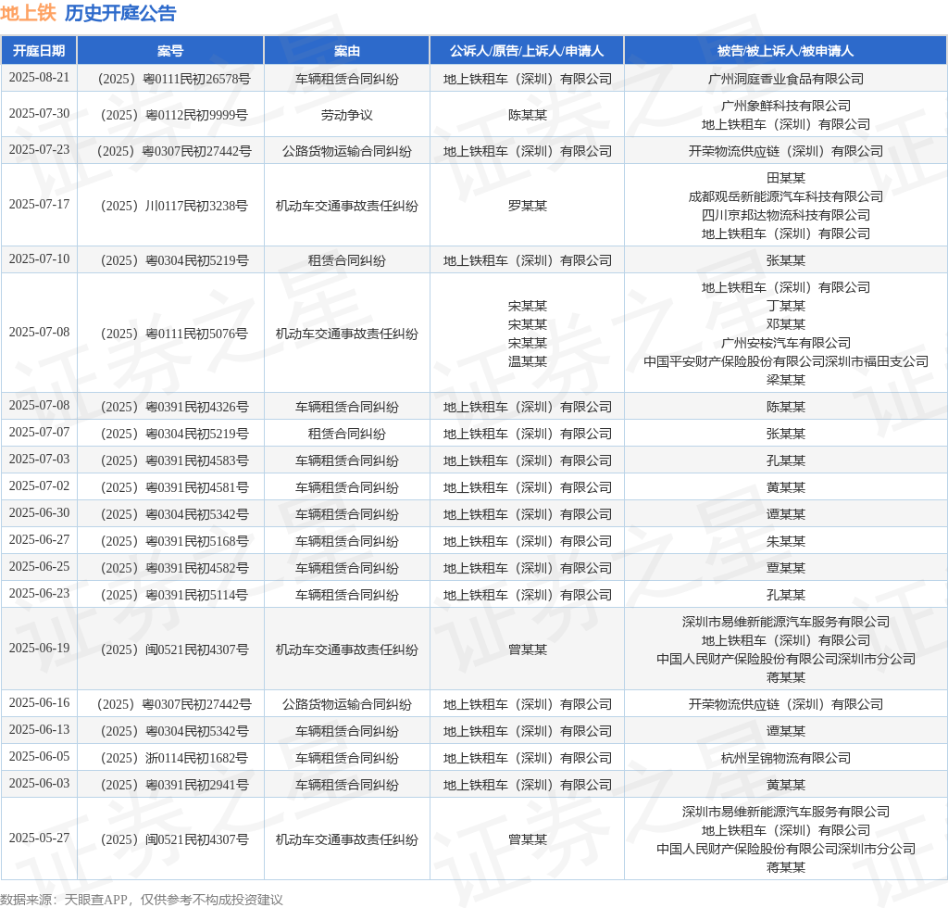
Task: Click 曾某某 in the 2025-06-19 row
Action: point(528,649)
